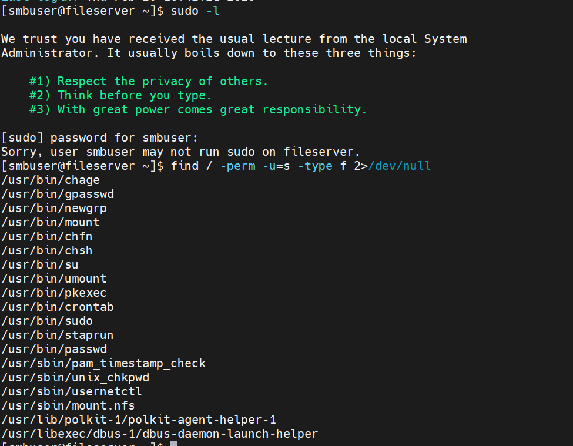Click the /usr/bin/pkexec path line
The width and height of the screenshot is (573, 446).
coord(54,293)
